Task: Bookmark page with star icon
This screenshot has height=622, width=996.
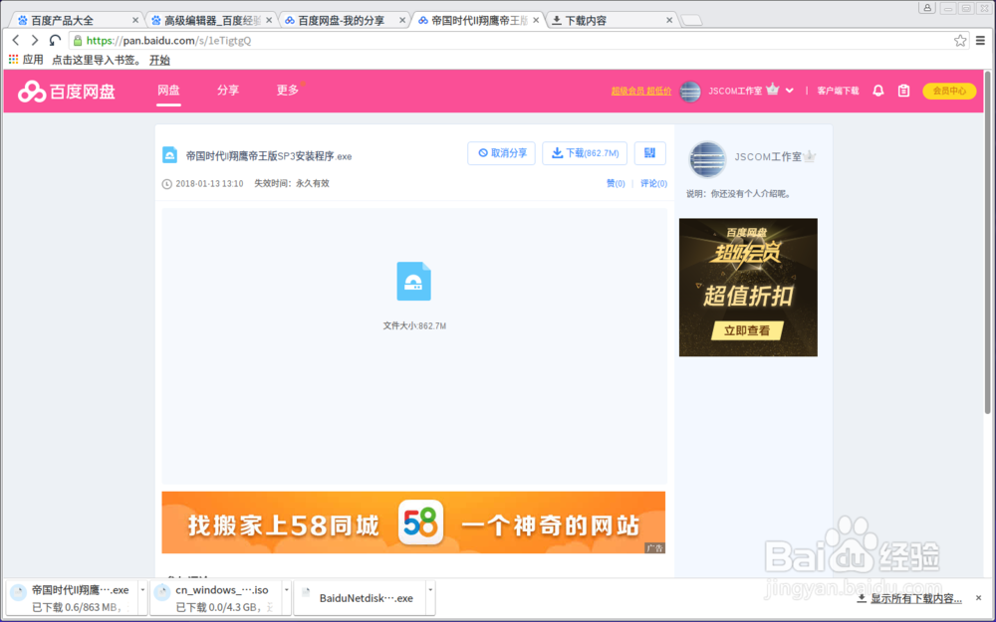Action: 960,41
